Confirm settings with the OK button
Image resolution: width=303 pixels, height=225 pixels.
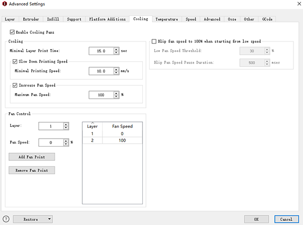[x=256, y=219]
